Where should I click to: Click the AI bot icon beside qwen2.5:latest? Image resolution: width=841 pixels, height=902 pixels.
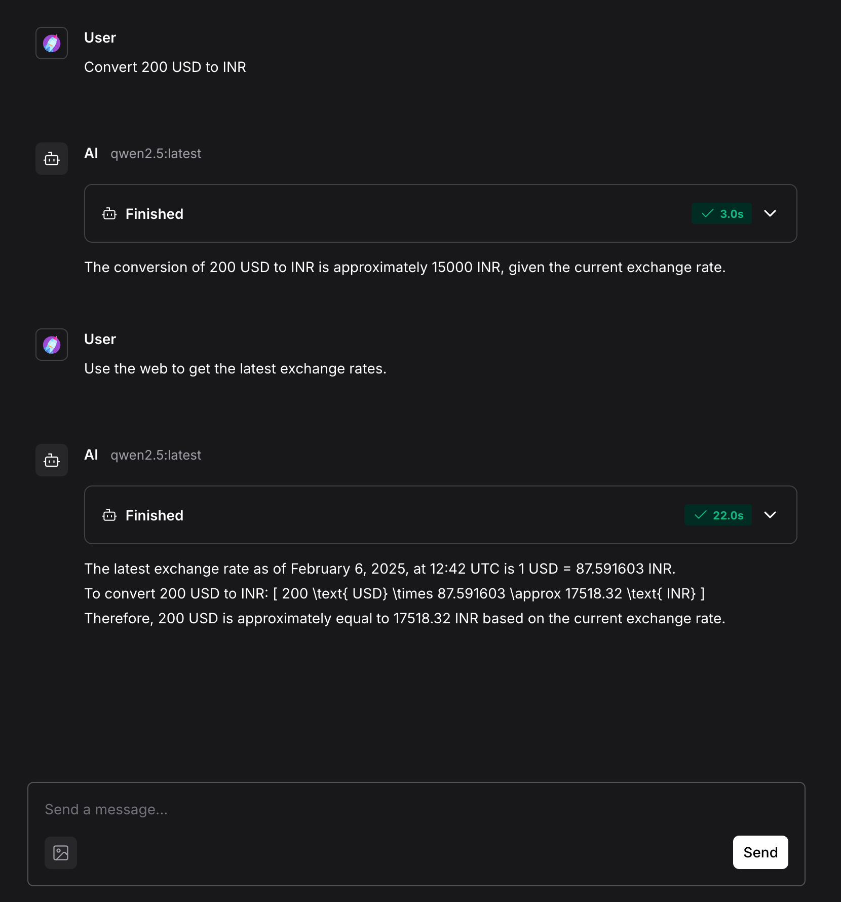tap(51, 159)
